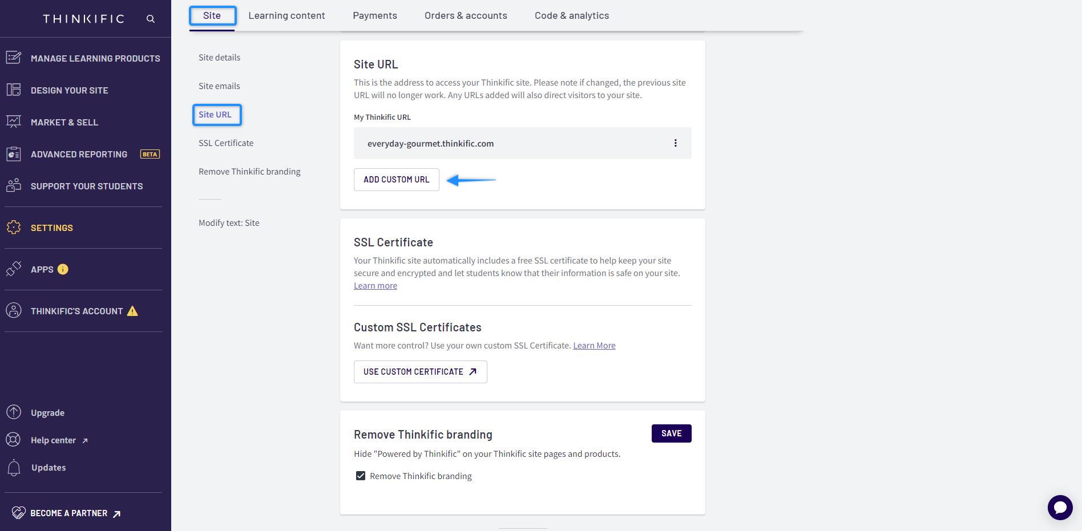Switch to the Payments tab

pyautogui.click(x=374, y=15)
